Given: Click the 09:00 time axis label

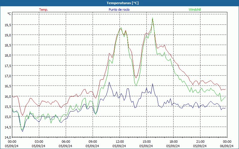Looking at the screenshot, I should [93, 142].
